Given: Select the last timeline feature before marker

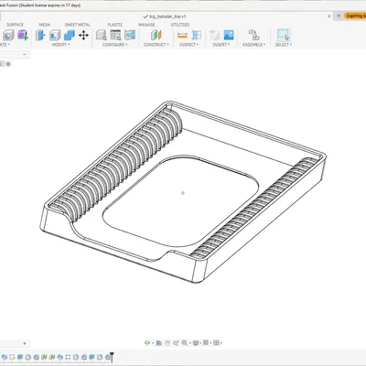Looking at the screenshot, I should coord(108,357).
